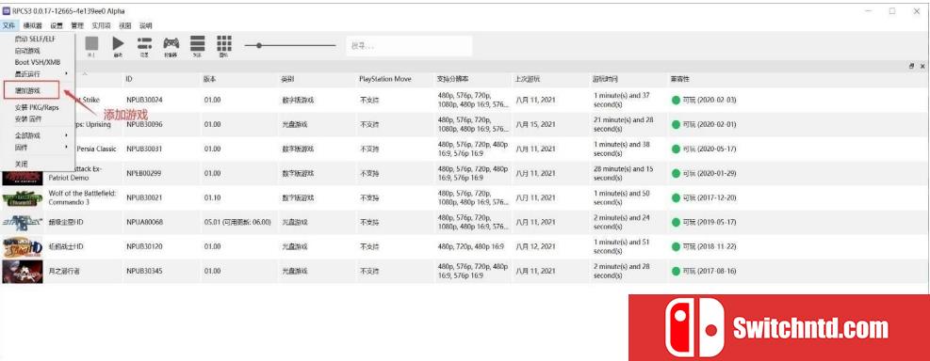Choose Boot VSH/XMB from the File menu
Image resolution: width=930 pixels, height=361 pixels.
click(x=38, y=62)
